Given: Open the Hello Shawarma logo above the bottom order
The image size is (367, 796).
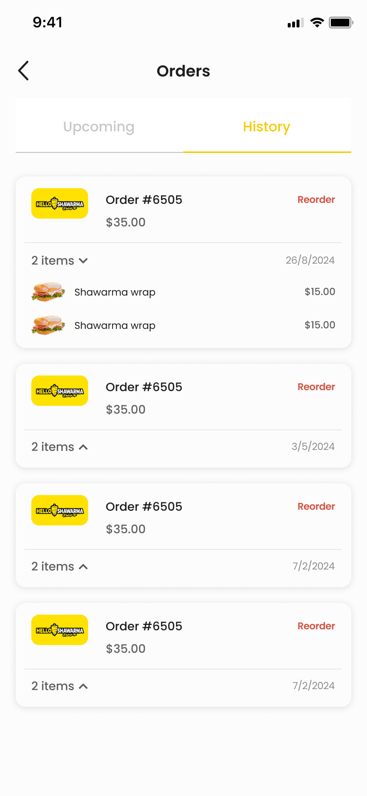Looking at the screenshot, I should (60, 510).
